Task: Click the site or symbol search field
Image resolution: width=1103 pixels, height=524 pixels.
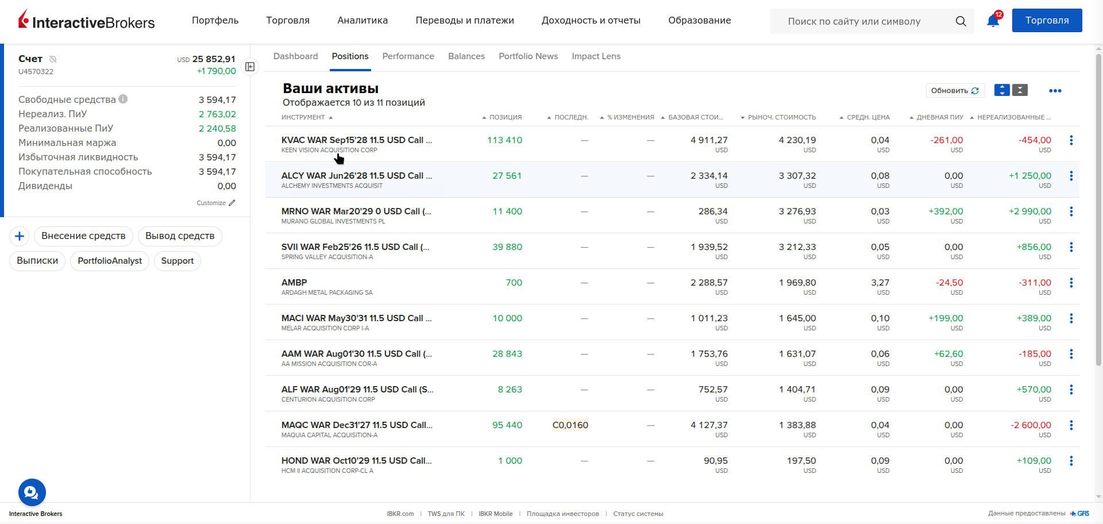Action: point(862,21)
